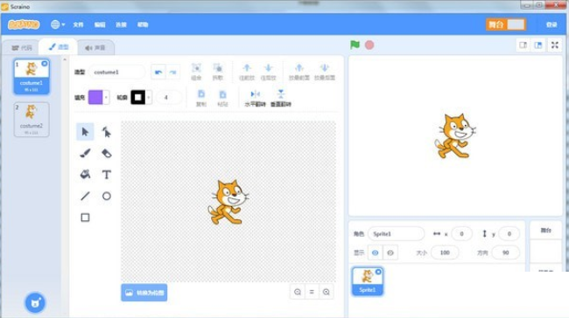Switch to the Costumes tab
Viewport: 569px width, 318px height.
coord(59,46)
